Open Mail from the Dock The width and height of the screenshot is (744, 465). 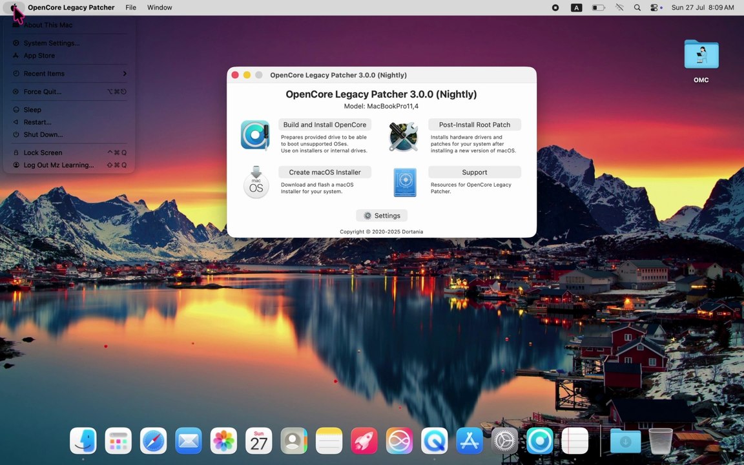point(189,440)
